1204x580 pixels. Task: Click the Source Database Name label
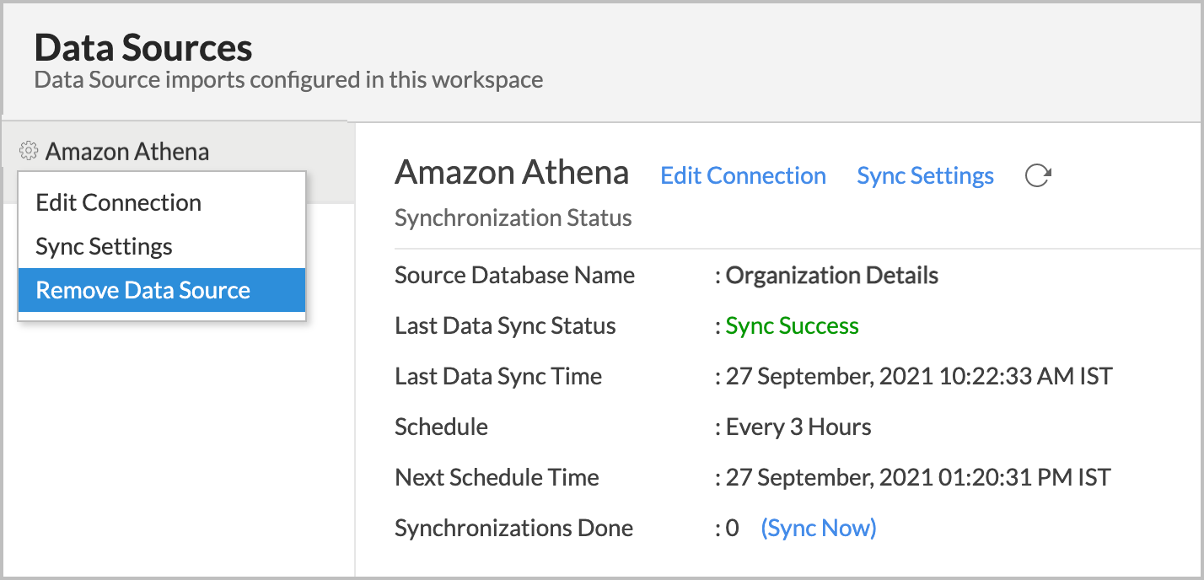[x=514, y=276]
